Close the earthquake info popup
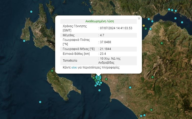 coord(139,19)
